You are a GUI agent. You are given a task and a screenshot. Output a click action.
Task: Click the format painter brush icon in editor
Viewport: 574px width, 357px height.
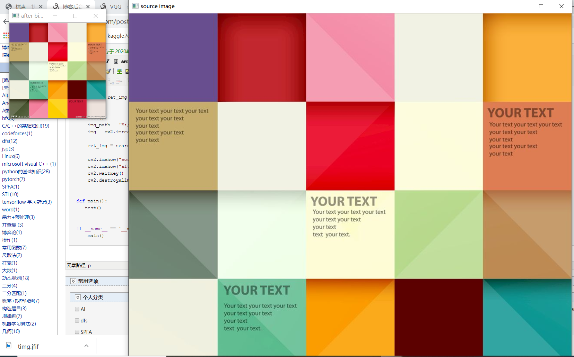pyautogui.click(x=108, y=71)
